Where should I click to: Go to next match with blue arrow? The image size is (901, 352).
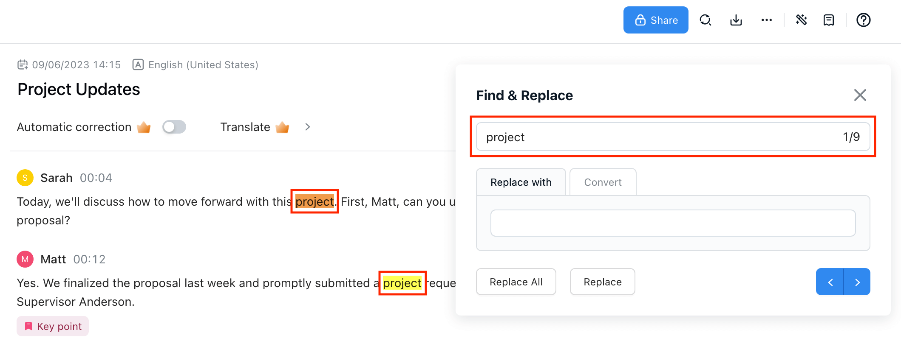pos(857,282)
